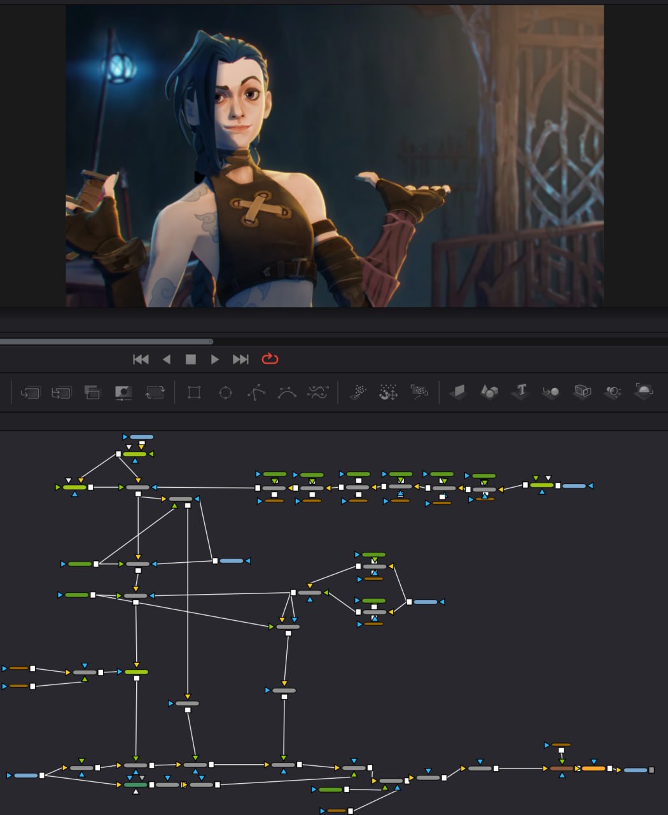Add a Transform node from the toolbar
Image resolution: width=668 pixels, height=815 pixels.
[155, 392]
